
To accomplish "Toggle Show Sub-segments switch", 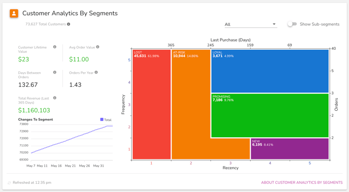I will tap(292, 24).
